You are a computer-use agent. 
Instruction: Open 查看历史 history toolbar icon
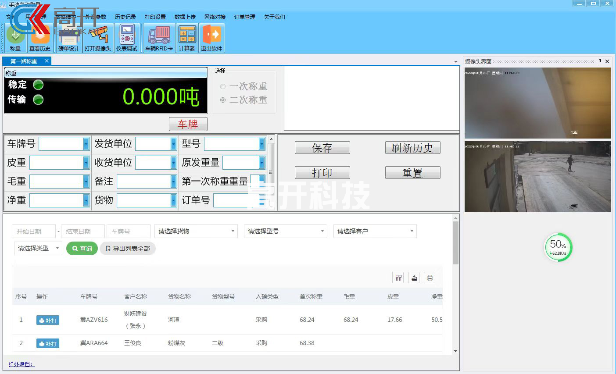40,38
